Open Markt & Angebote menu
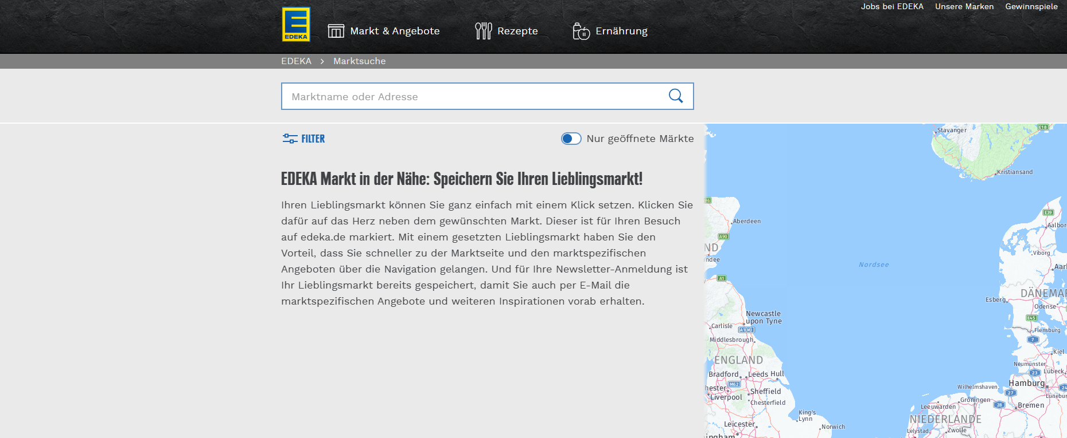1067x438 pixels. 384,31
